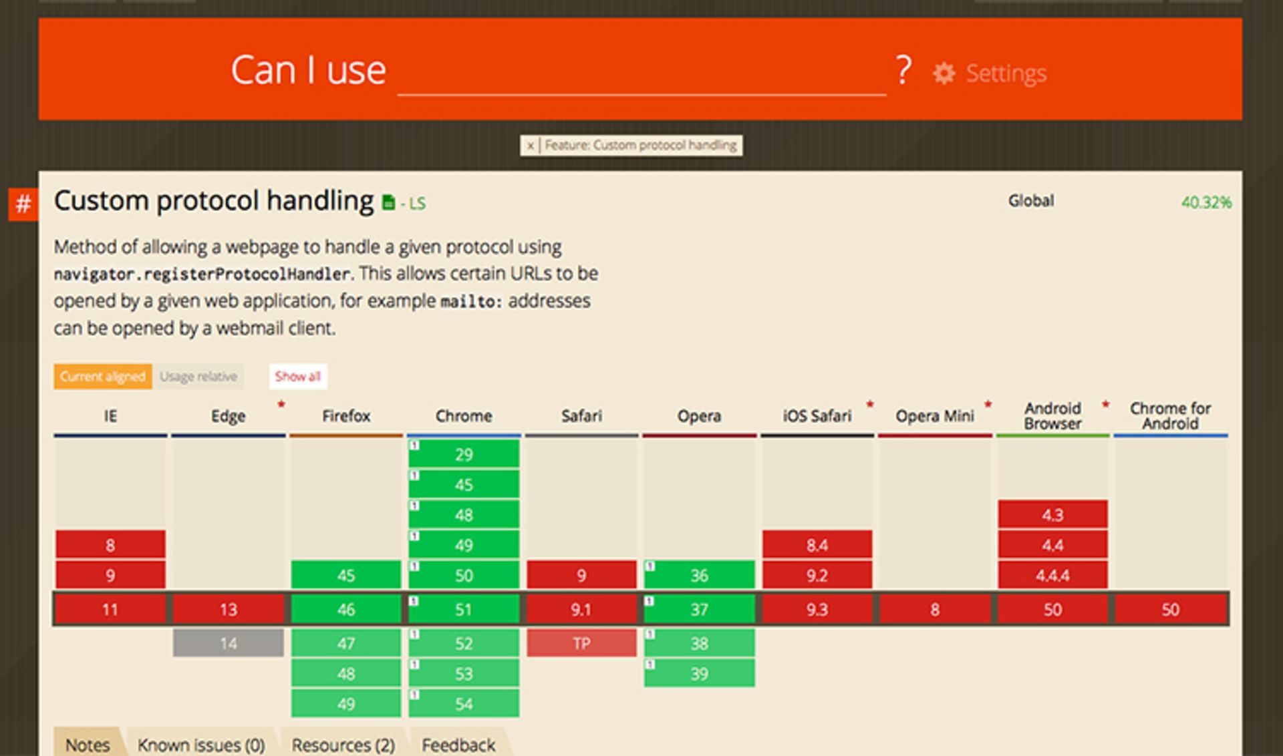Image resolution: width=1283 pixels, height=756 pixels.
Task: Click the gray Edge 14 cell
Action: 229,643
